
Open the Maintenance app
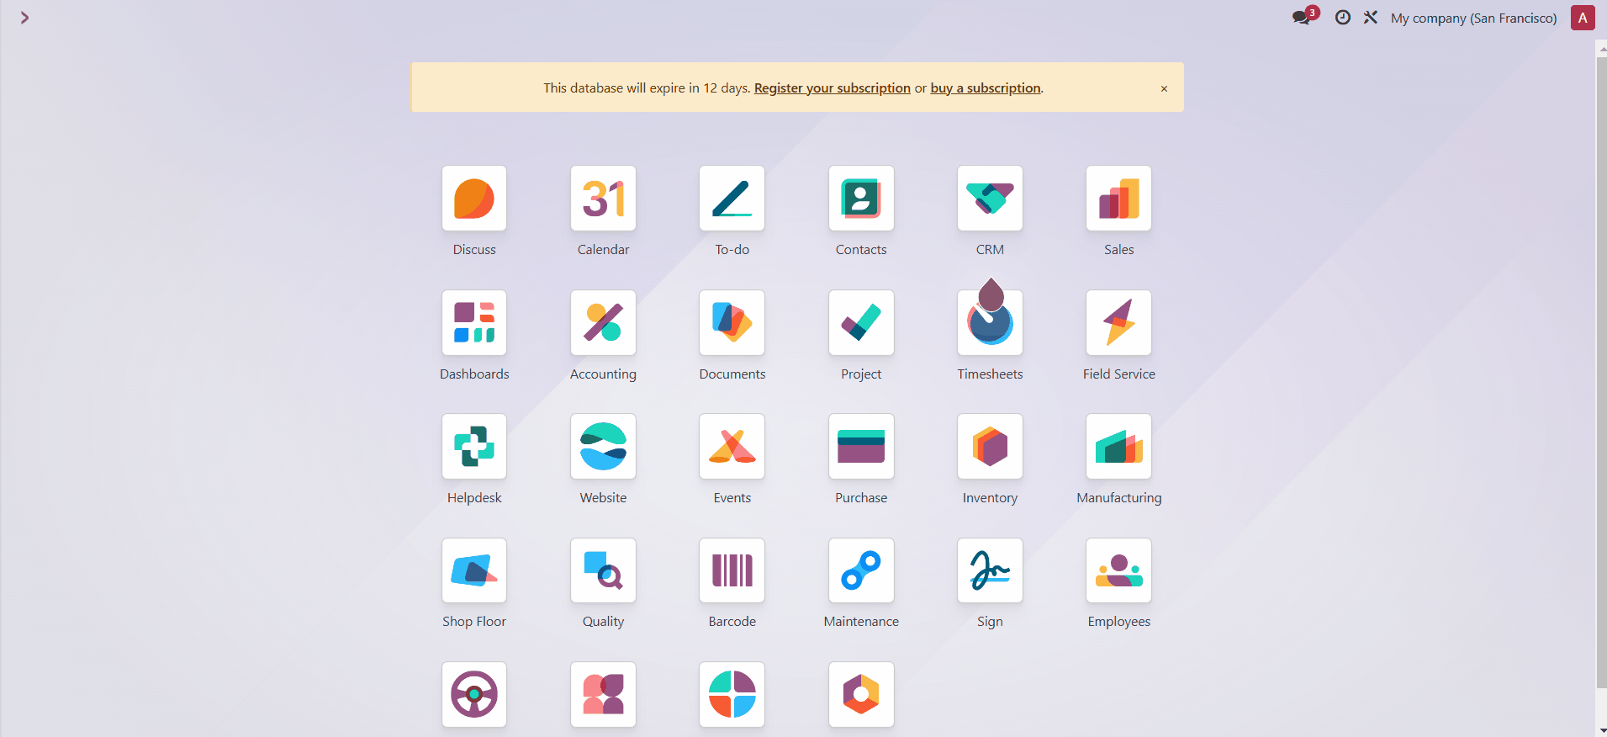(861, 570)
